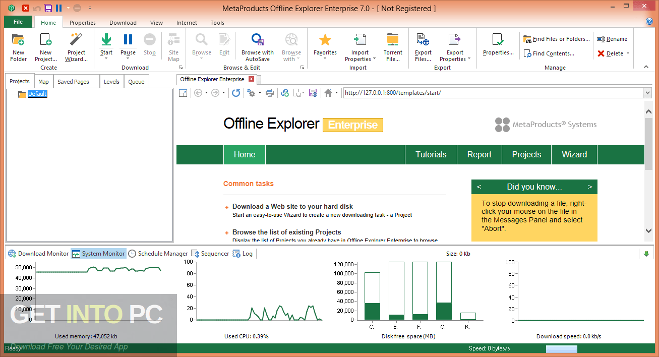Click the Save icon in the title bar

(48, 8)
